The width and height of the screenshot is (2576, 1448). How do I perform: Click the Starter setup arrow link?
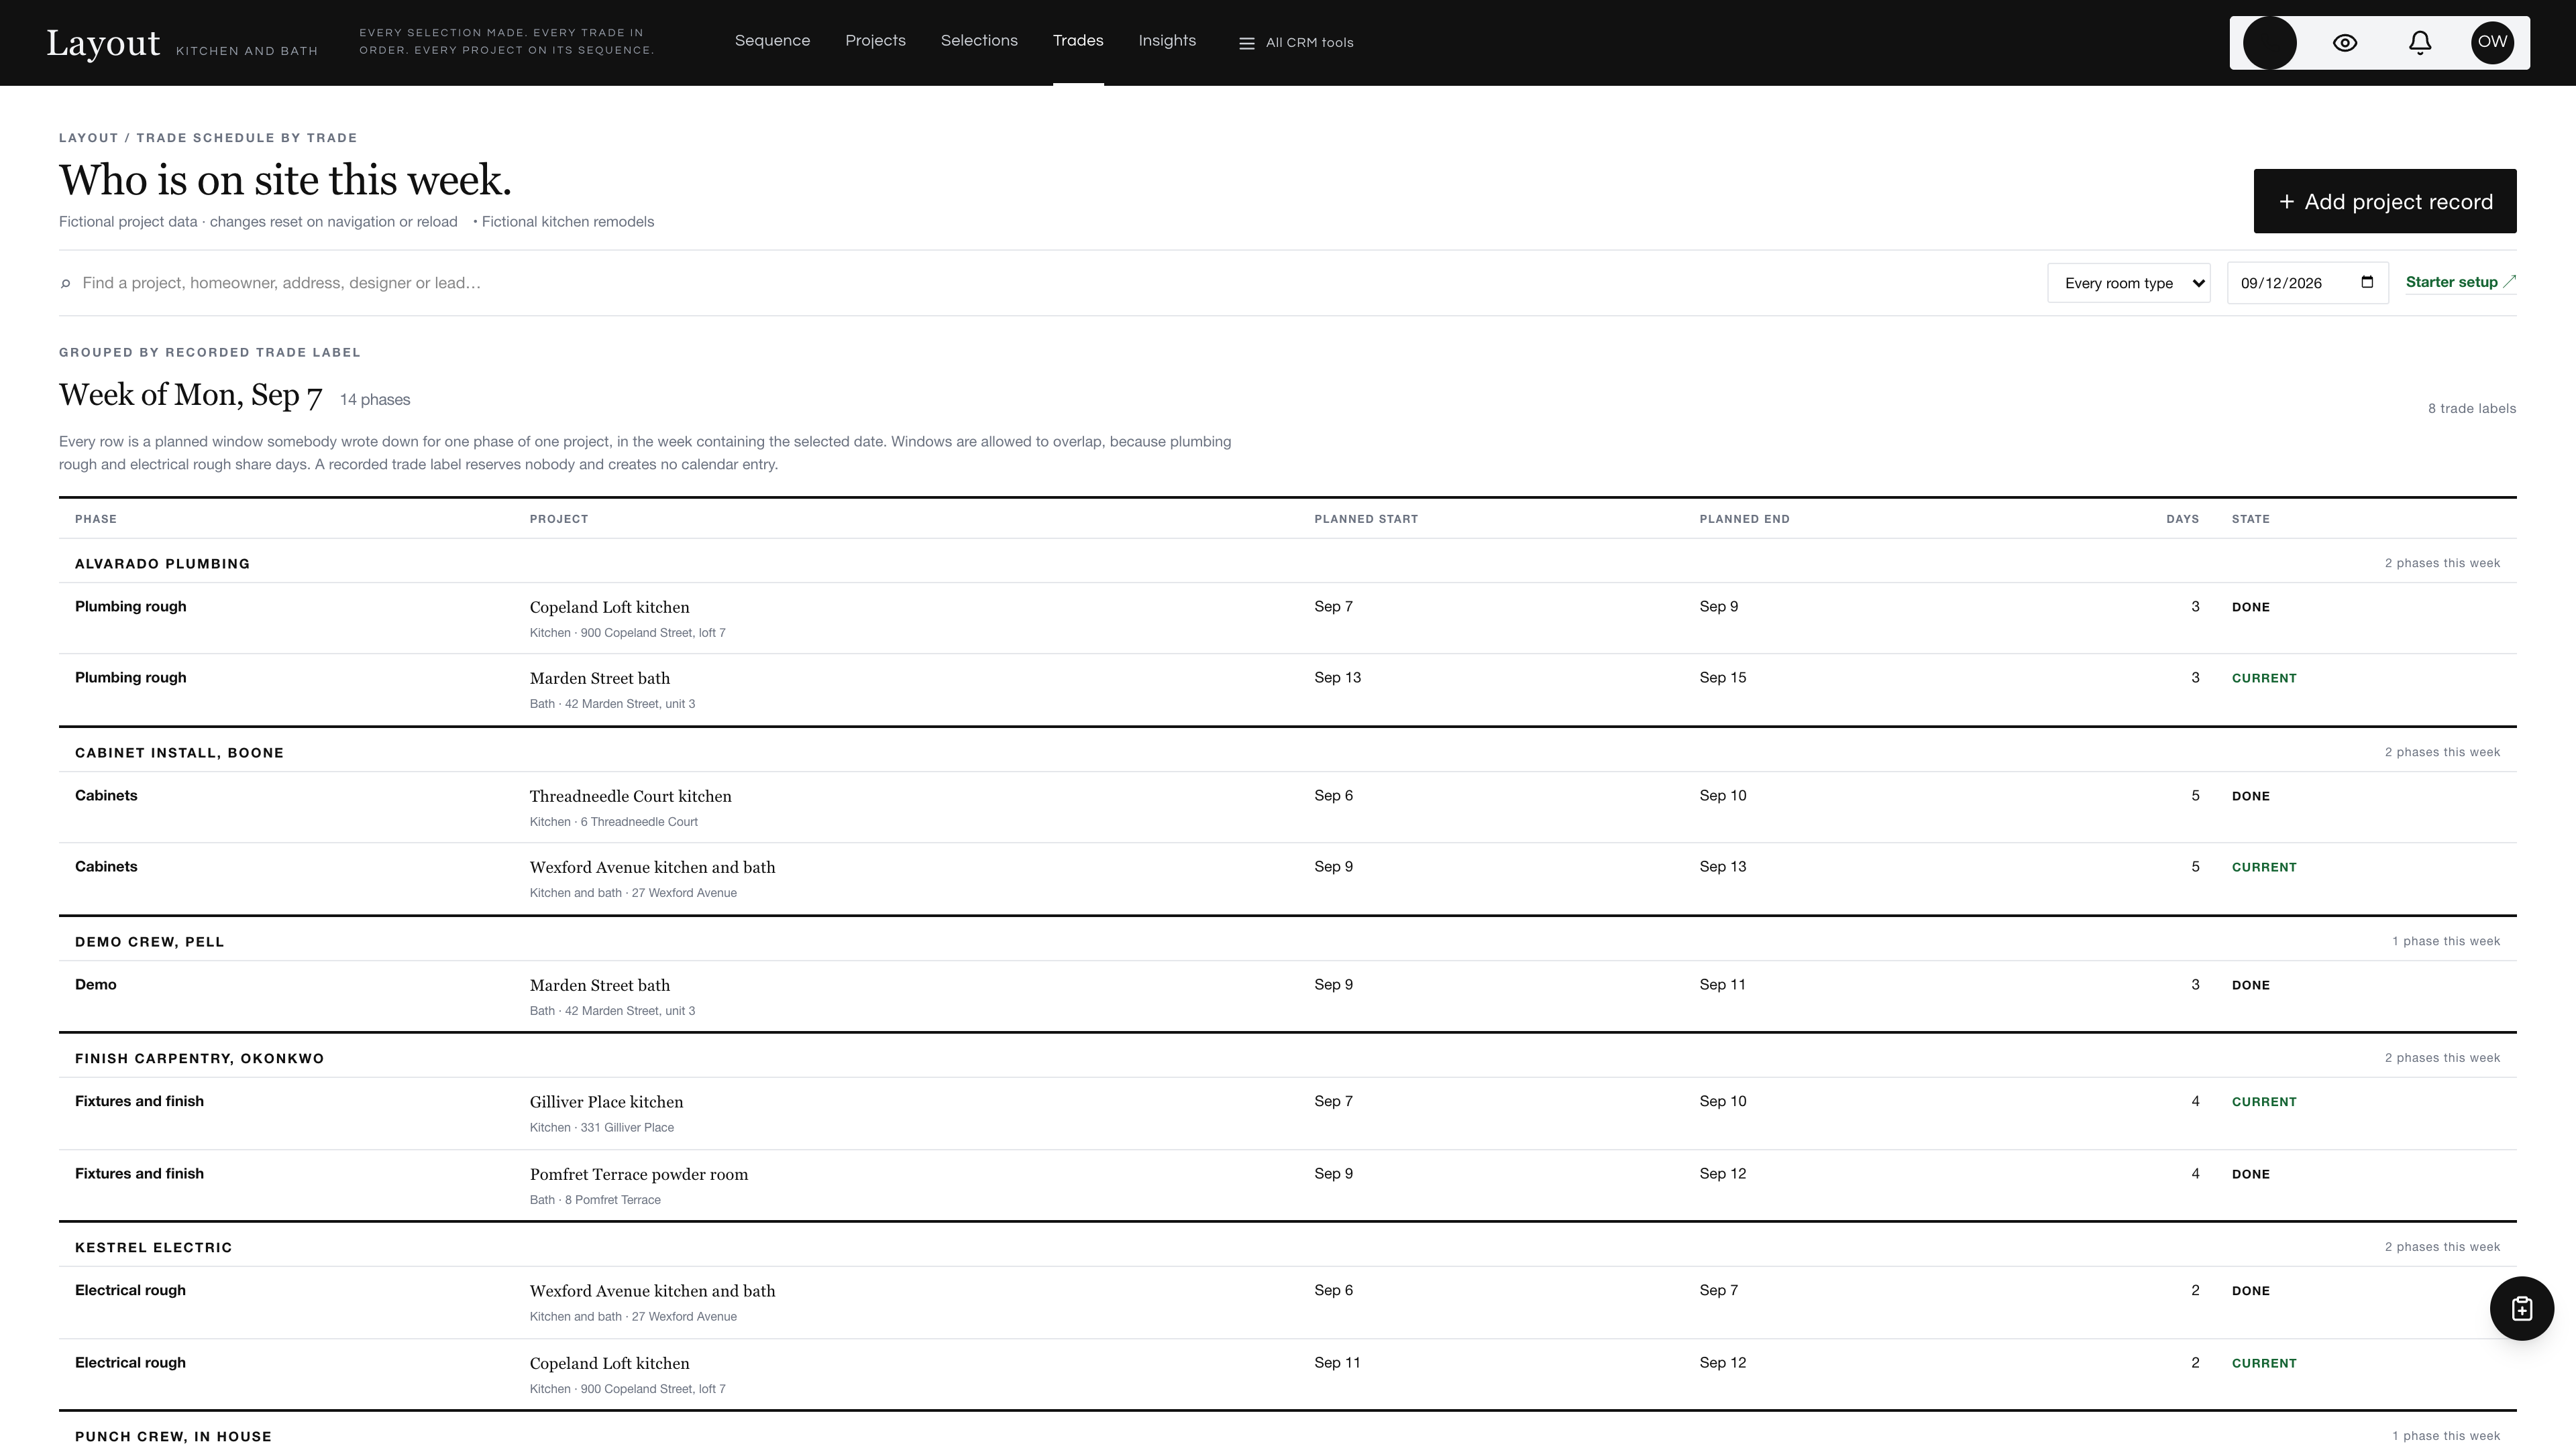(x=2461, y=283)
